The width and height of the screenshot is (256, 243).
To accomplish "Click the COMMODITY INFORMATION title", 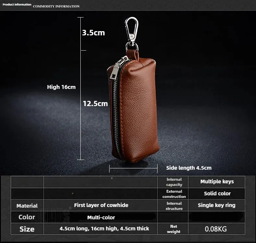I will pos(56,6).
